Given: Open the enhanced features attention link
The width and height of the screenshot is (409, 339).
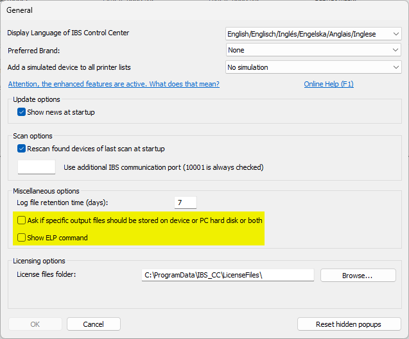Looking at the screenshot, I should pos(114,84).
